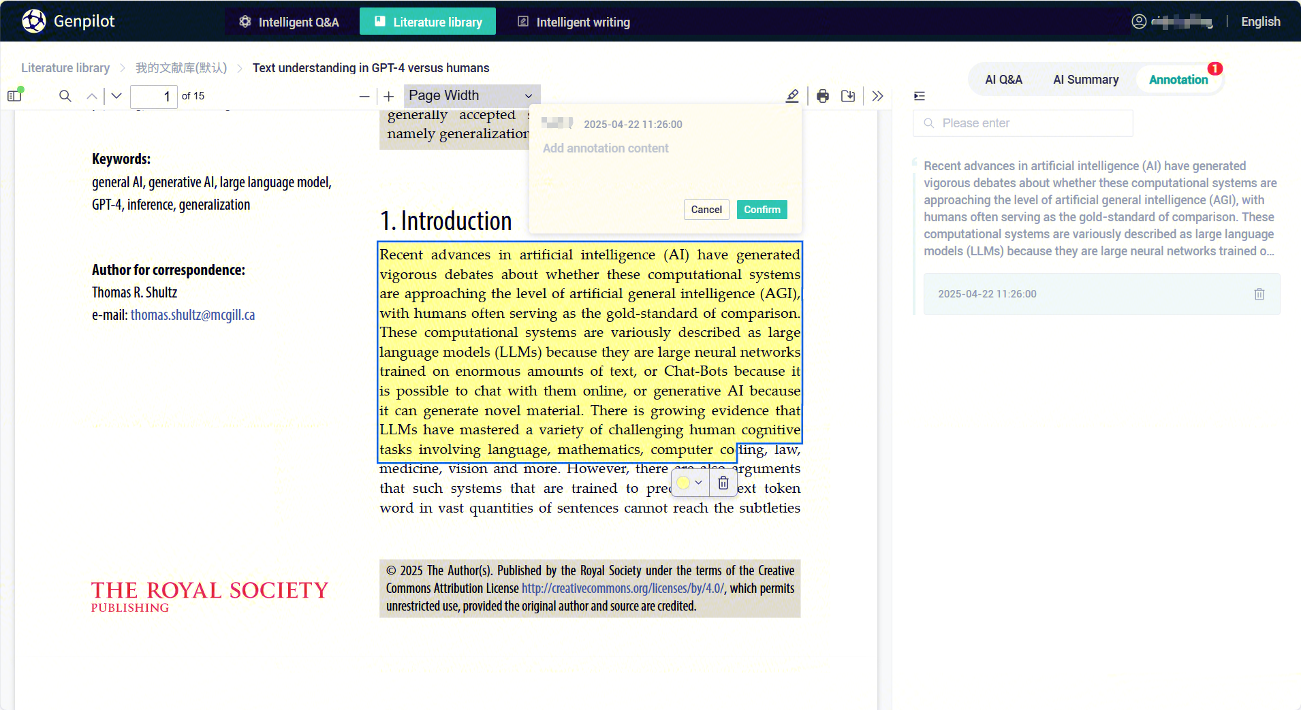Expand more PDF tools chevrons
1301x710 pixels.
(877, 96)
